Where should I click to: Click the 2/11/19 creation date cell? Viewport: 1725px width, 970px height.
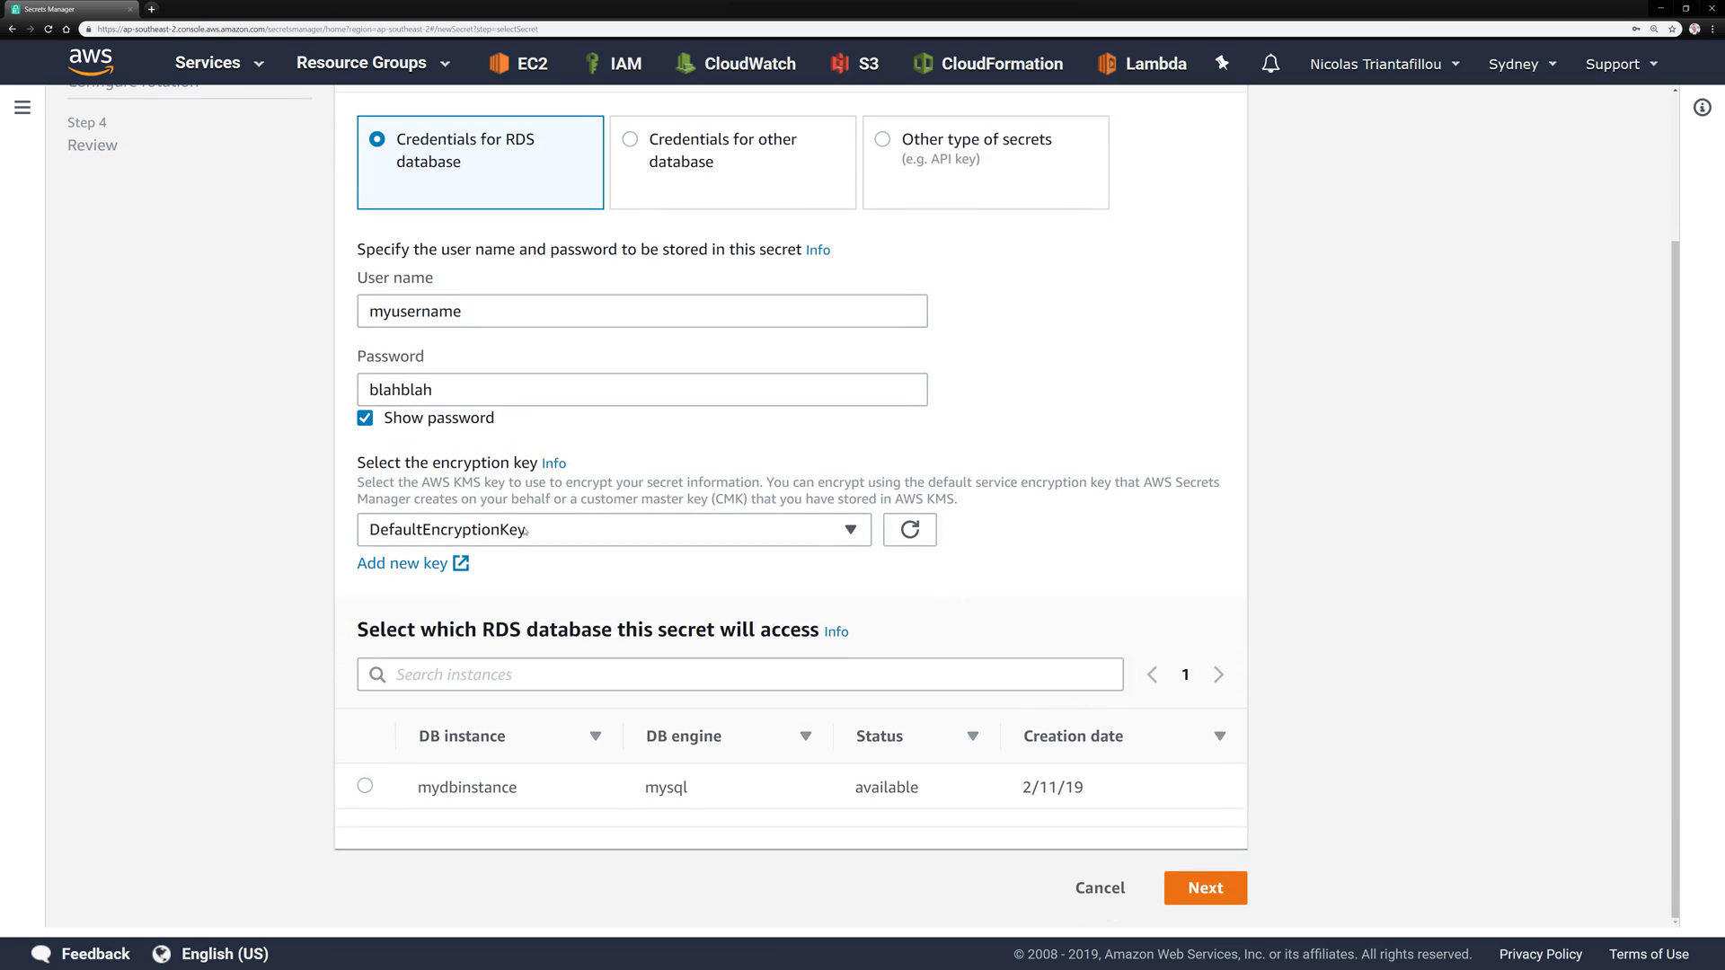tap(1052, 788)
